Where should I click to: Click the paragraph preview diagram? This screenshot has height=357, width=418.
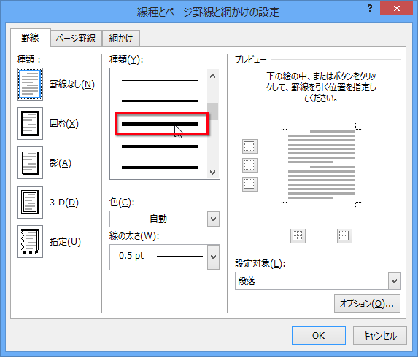click(x=321, y=165)
